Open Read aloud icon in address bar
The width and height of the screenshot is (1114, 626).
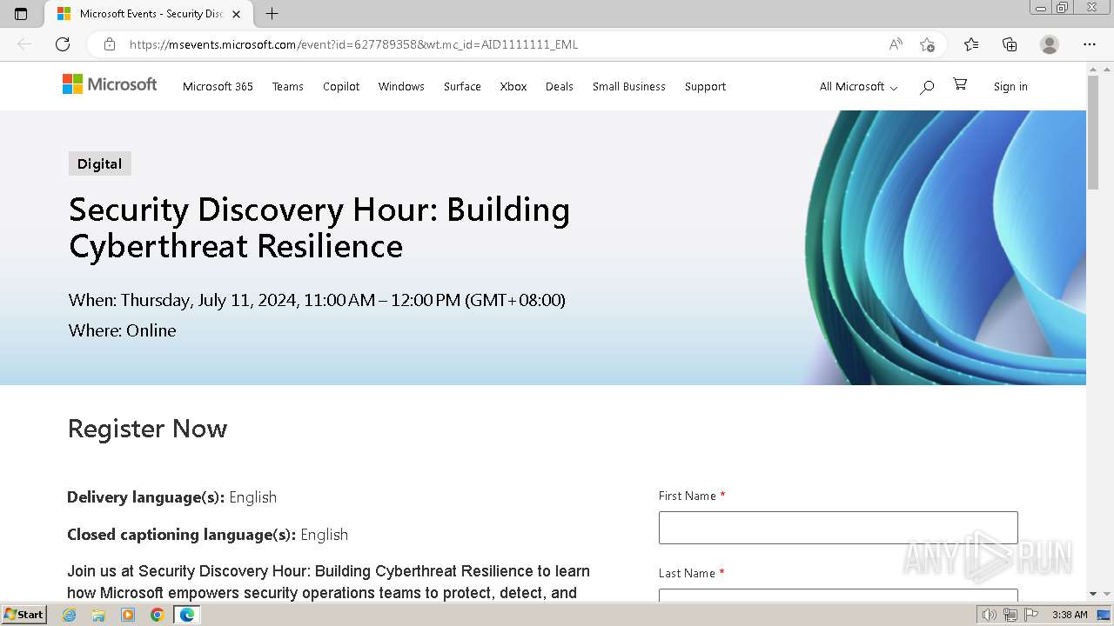(x=896, y=44)
